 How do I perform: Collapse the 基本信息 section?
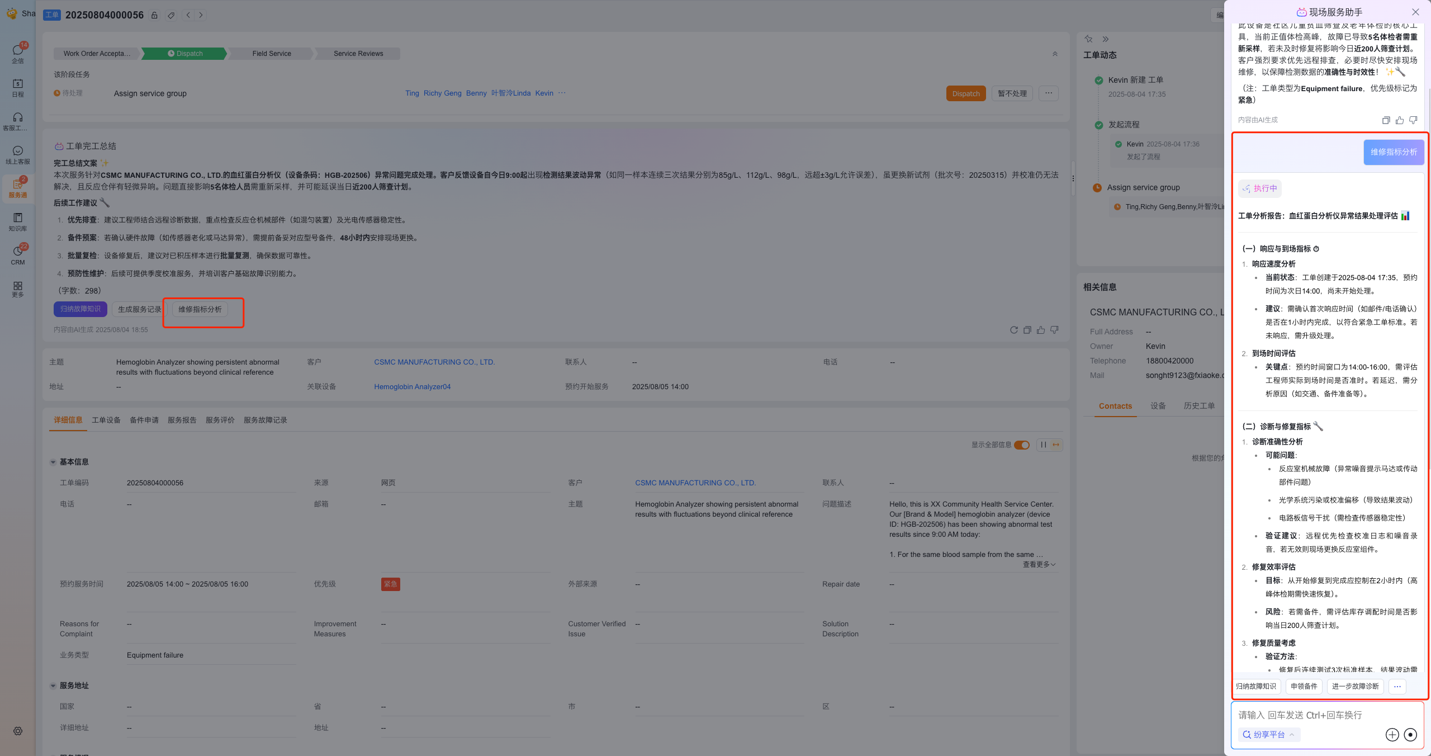53,462
